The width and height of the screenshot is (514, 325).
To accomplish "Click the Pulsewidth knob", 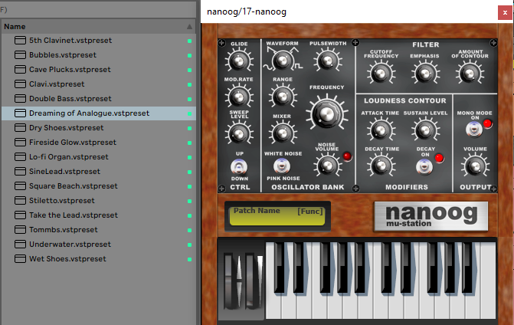I will point(328,61).
